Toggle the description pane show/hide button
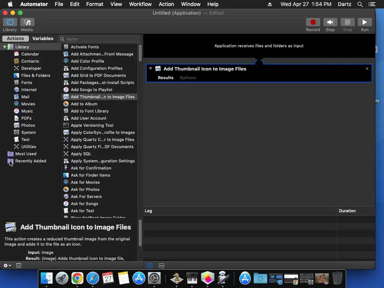Viewport: 384px width, 288px height. coord(19,265)
